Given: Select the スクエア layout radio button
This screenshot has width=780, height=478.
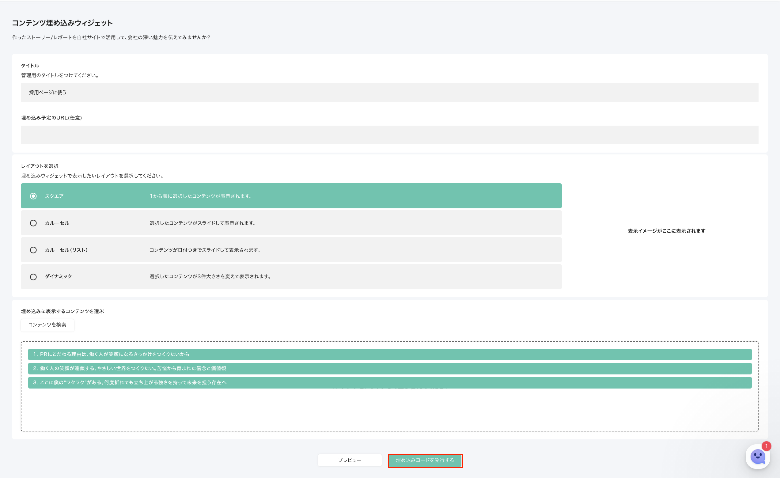Looking at the screenshot, I should 33,196.
